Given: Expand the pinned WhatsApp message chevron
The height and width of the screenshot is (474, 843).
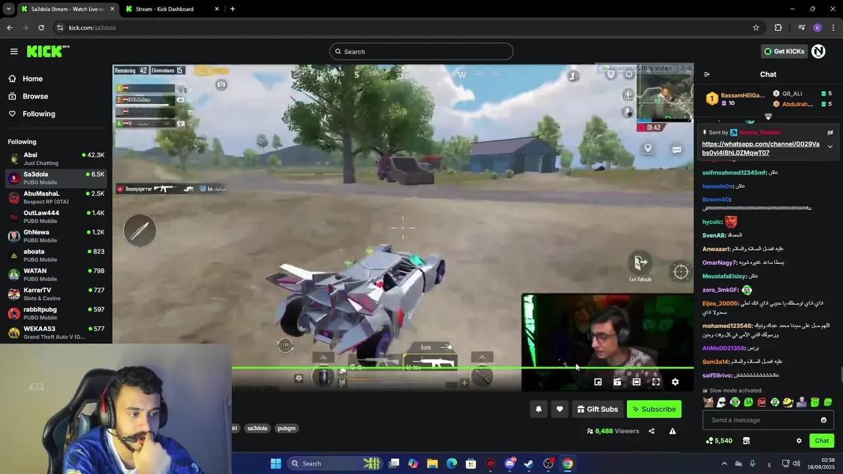Looking at the screenshot, I should click(830, 147).
